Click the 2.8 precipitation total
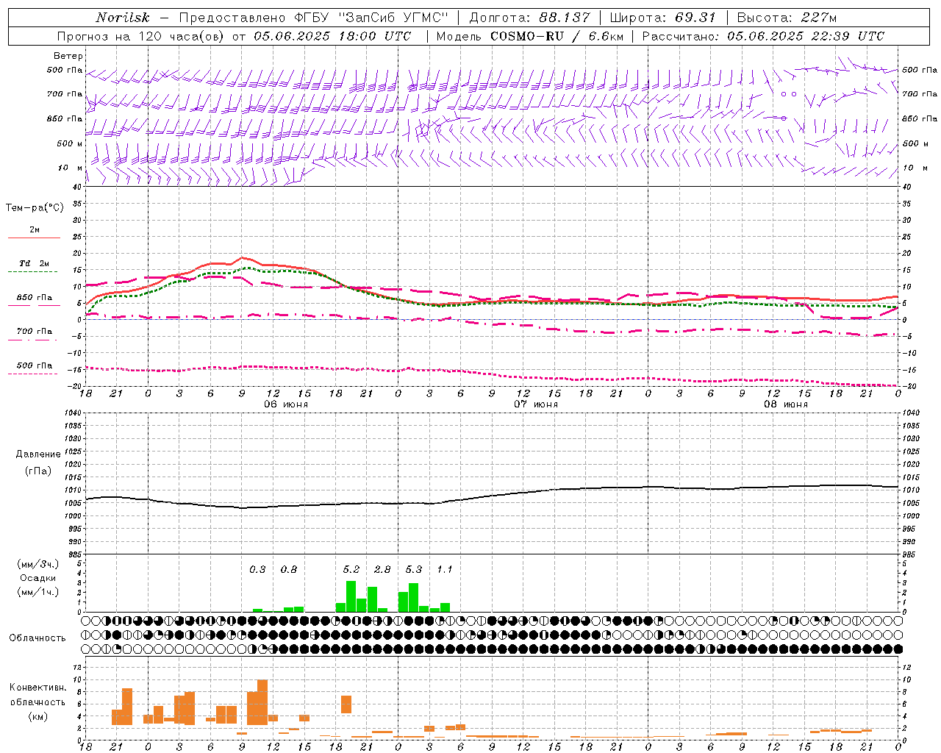 (382, 569)
